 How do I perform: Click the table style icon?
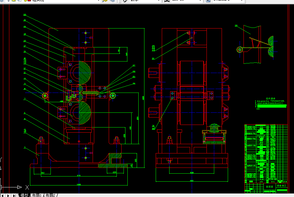208,1
